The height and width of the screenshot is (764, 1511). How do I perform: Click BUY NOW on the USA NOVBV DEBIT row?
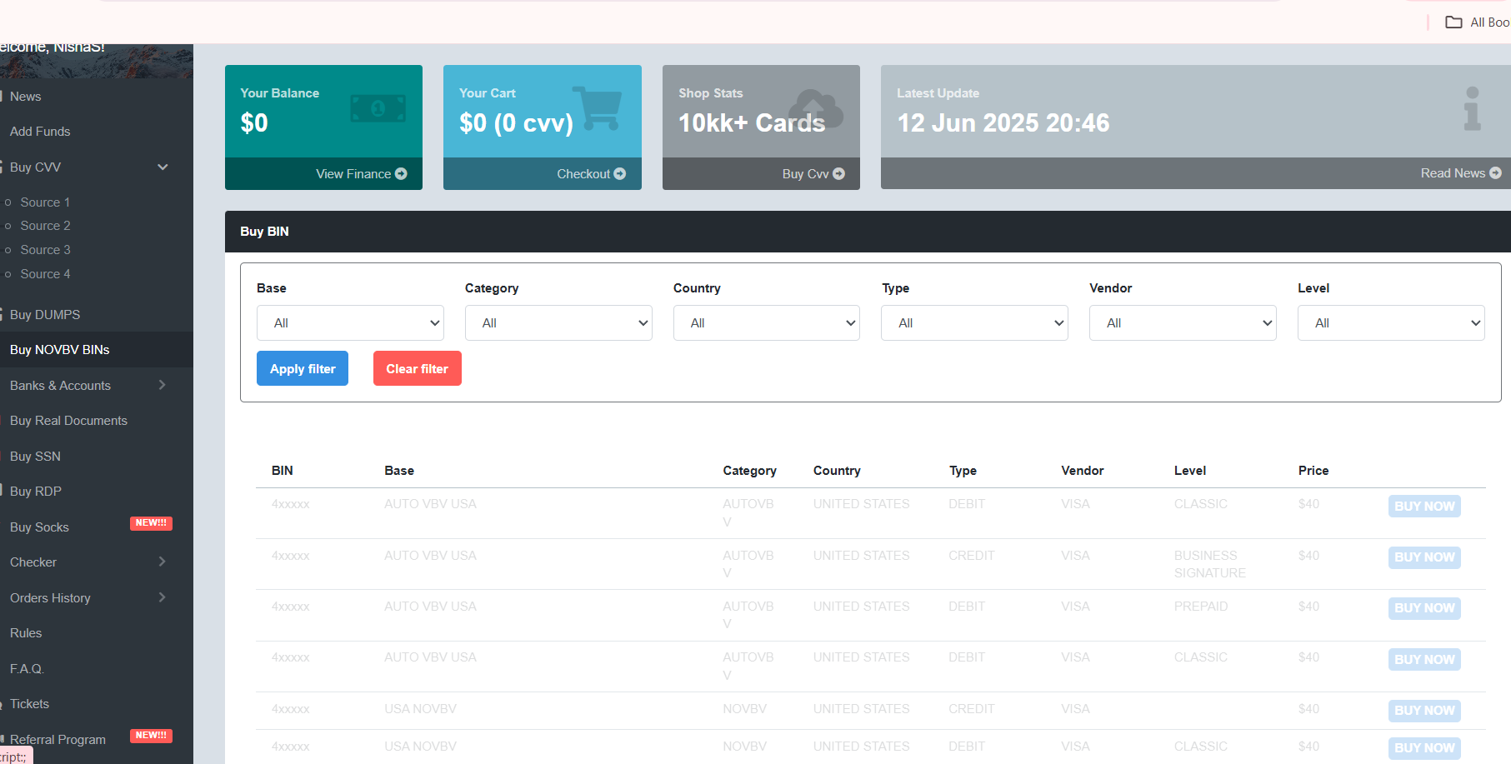(1424, 748)
